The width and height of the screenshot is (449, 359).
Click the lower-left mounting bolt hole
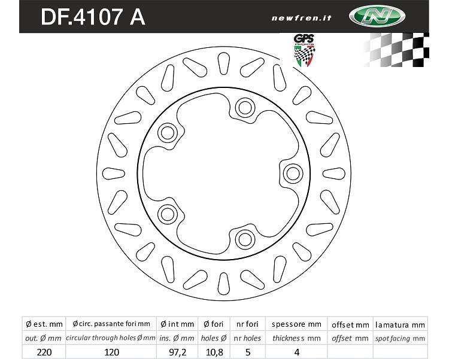click(168, 214)
